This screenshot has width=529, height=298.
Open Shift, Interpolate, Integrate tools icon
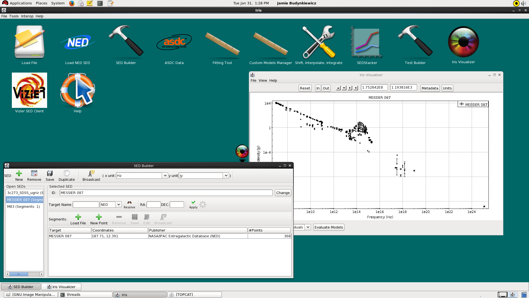(x=319, y=42)
